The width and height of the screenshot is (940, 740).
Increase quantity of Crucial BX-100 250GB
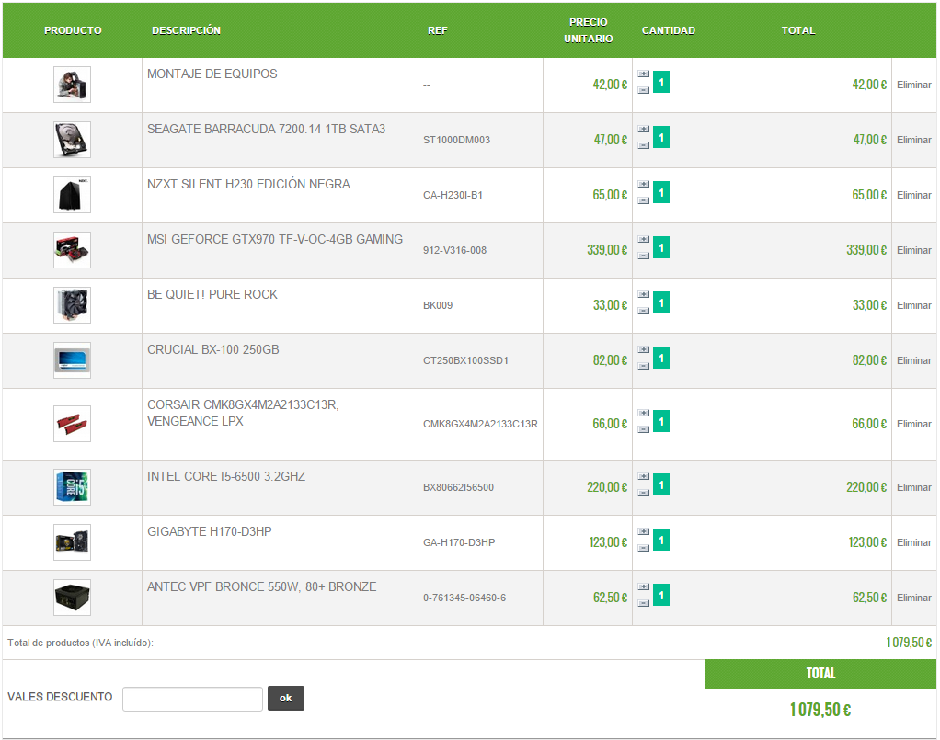point(643,349)
